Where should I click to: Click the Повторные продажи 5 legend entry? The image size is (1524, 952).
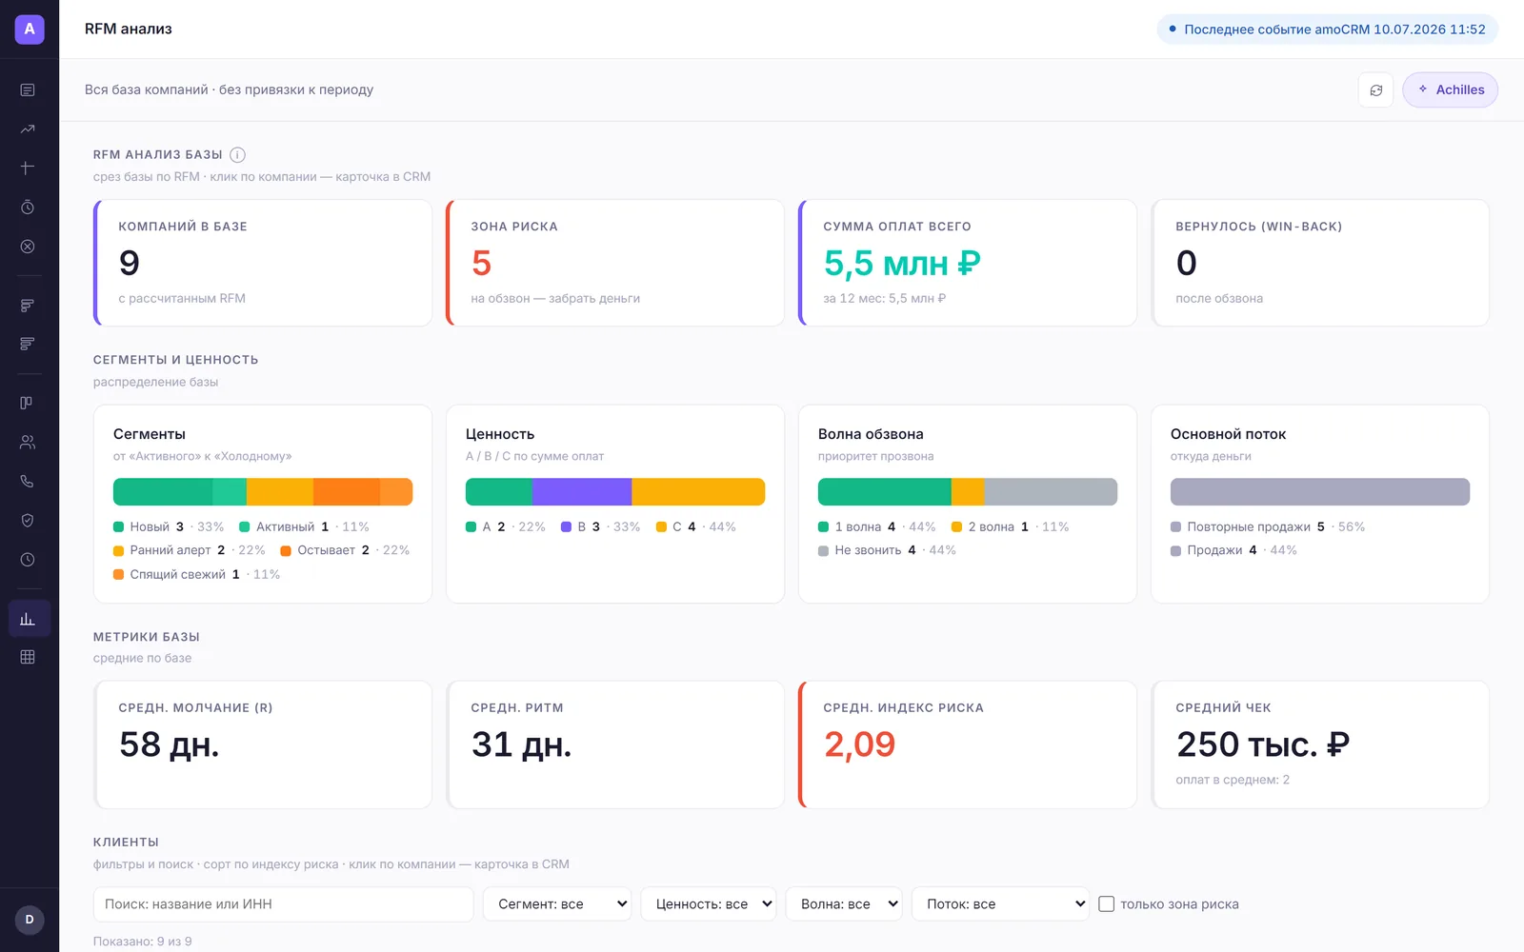click(x=1268, y=526)
